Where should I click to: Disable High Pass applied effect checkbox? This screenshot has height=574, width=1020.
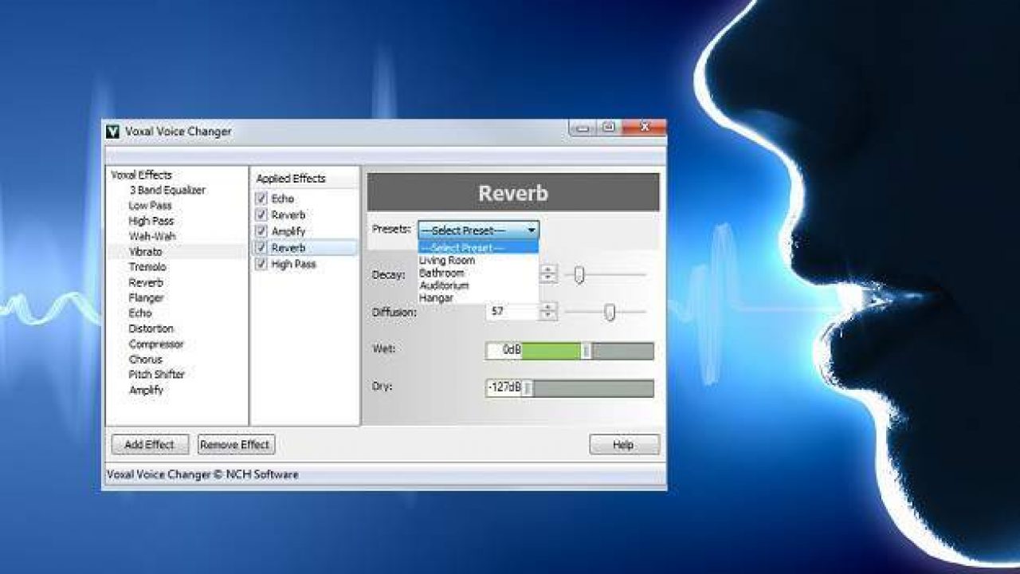(x=261, y=264)
